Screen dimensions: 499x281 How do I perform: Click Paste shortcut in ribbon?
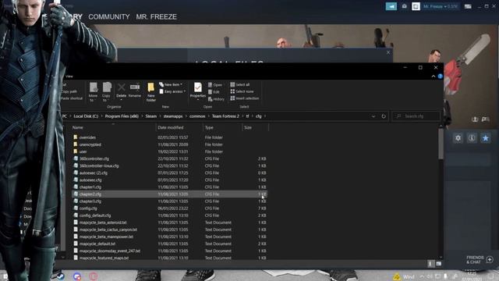pyautogui.click(x=72, y=98)
